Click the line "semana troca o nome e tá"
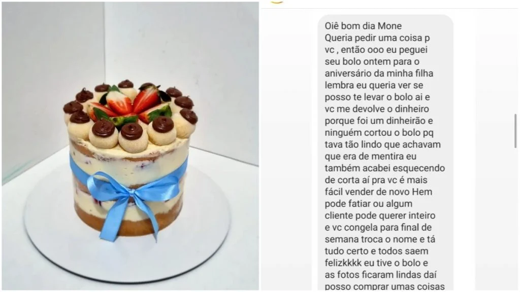The height and width of the screenshot is (292, 520). point(380,239)
